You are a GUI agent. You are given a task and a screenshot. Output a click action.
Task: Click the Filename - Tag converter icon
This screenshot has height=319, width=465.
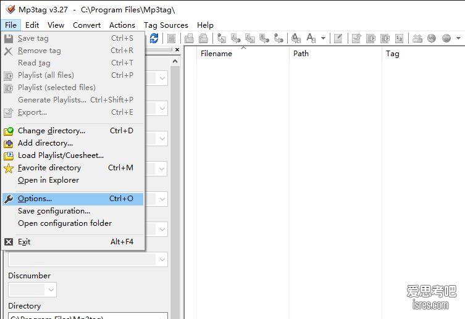(x=236, y=38)
